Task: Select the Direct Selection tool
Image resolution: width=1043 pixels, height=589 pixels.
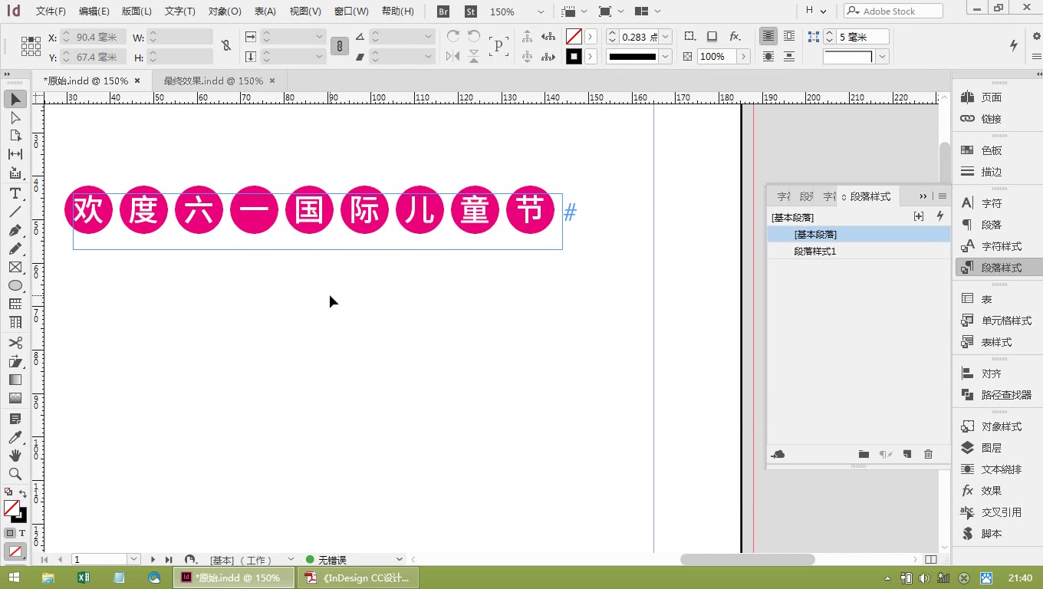Action: pos(15,117)
